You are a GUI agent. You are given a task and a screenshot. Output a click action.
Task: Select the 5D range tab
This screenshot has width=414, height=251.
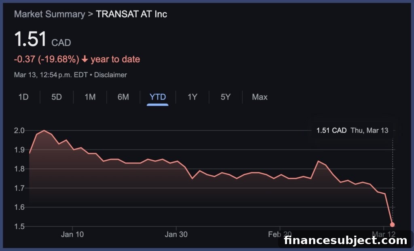pyautogui.click(x=57, y=97)
